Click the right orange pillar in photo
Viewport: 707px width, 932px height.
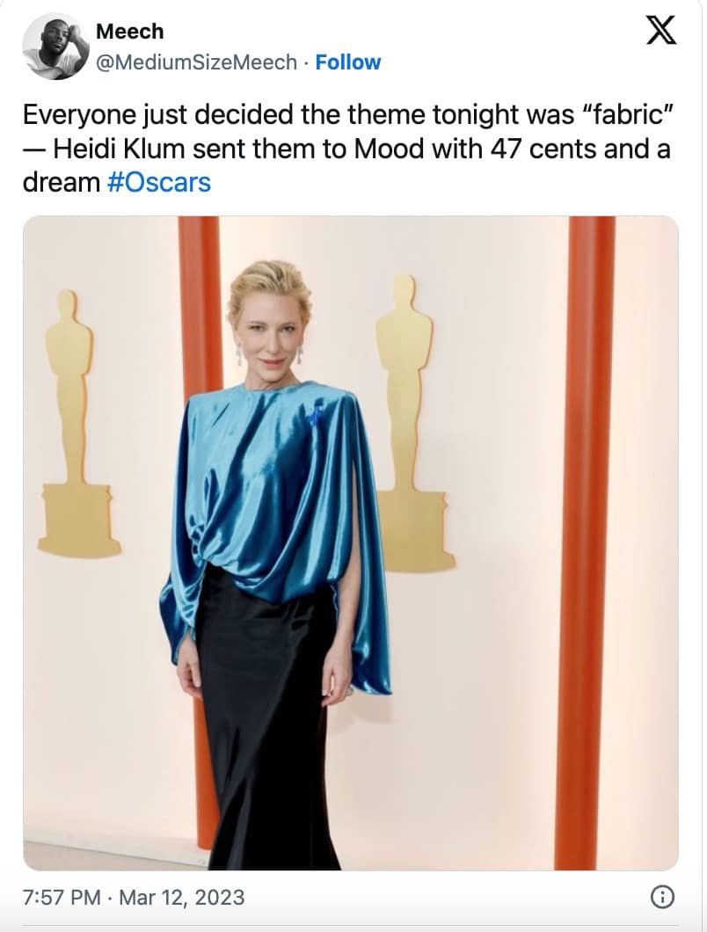(x=584, y=543)
